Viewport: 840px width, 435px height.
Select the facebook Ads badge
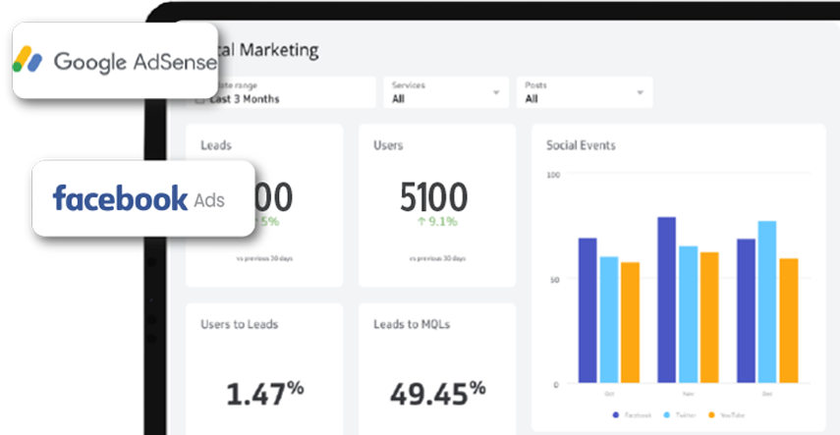tap(142, 199)
